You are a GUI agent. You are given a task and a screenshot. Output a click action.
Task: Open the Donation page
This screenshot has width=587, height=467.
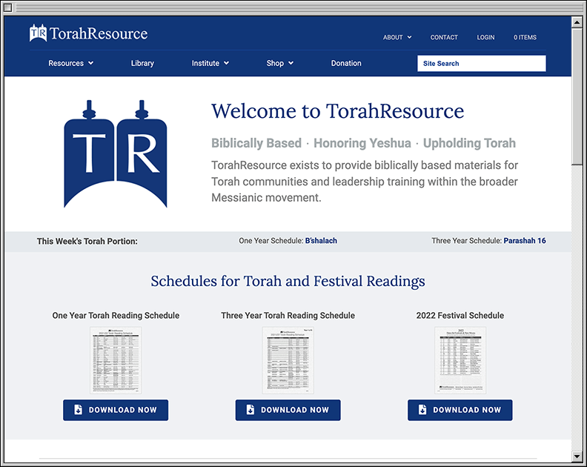[x=346, y=63]
